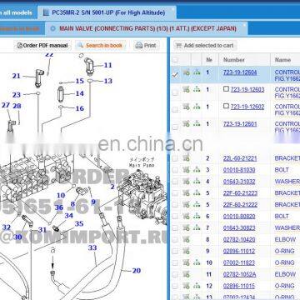Viewport: 300px width, 300px height.
Task: Click the Search in book button
Action: (x=100, y=46)
